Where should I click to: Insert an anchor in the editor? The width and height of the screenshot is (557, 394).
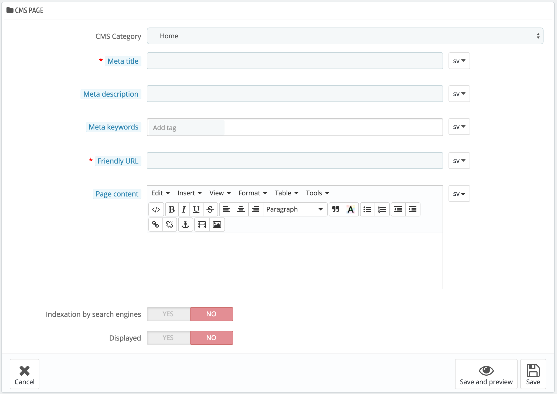pos(185,224)
